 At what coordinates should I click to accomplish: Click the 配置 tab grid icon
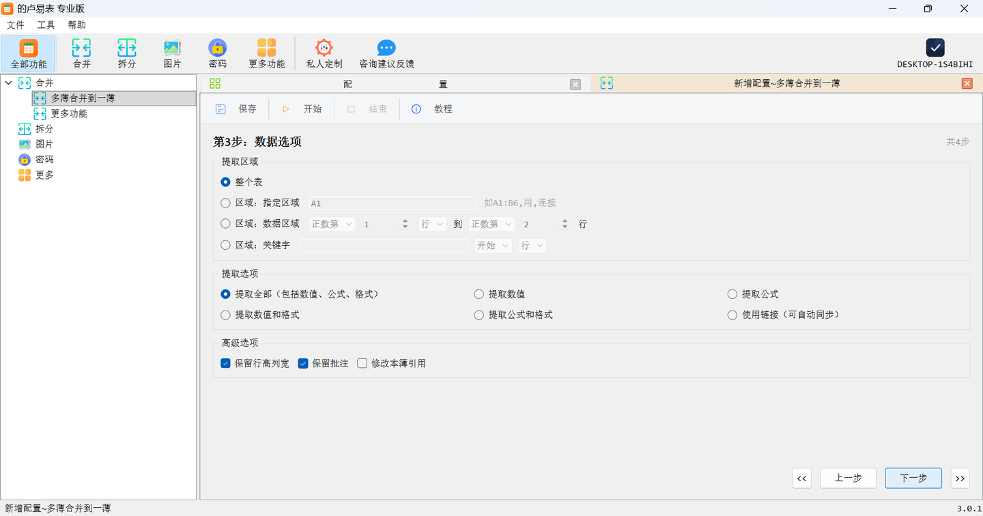coord(215,84)
